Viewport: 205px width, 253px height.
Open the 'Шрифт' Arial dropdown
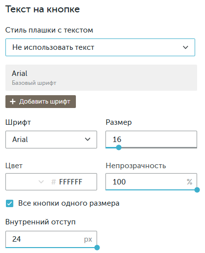point(51,140)
